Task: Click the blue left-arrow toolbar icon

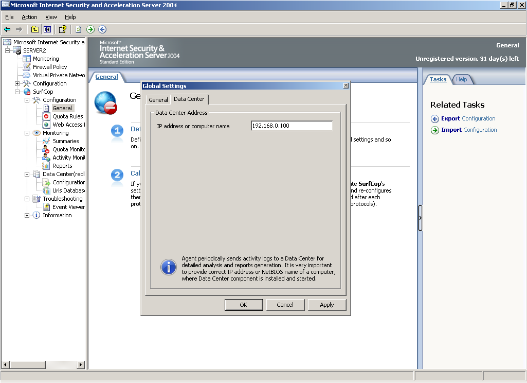Action: point(102,29)
